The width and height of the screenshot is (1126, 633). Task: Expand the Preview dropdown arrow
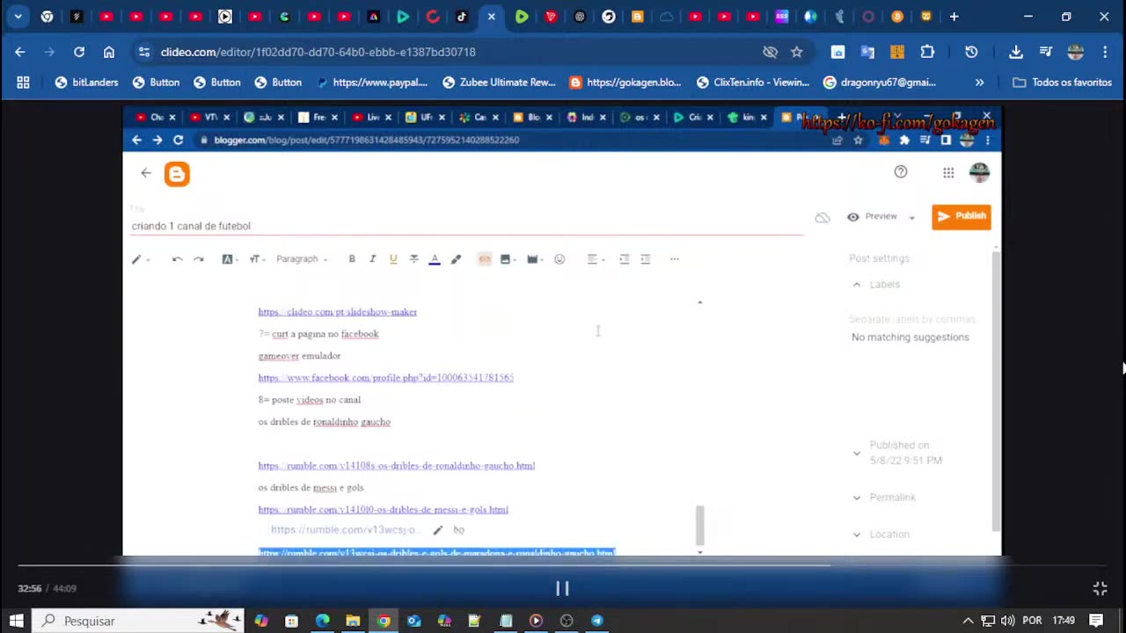(x=912, y=217)
